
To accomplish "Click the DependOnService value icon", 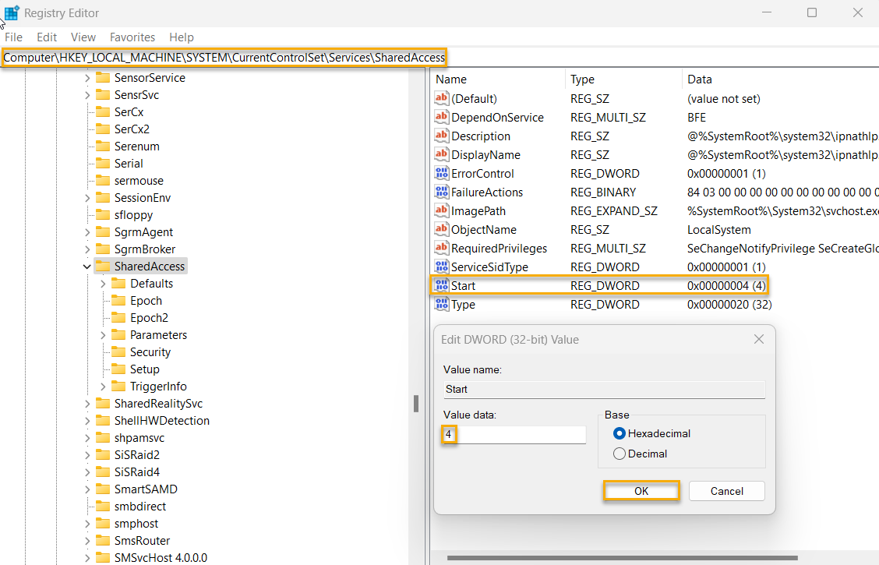I will pos(442,118).
